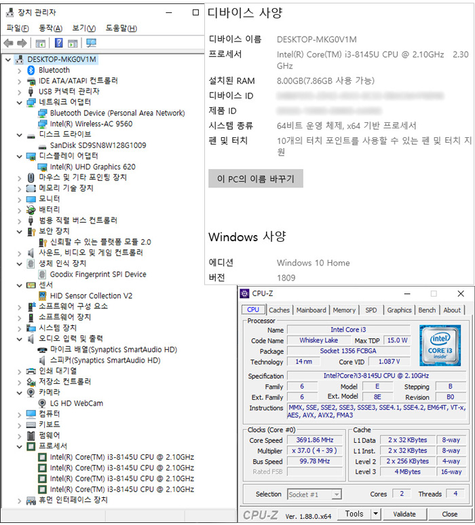Collapse the 프로세서 category

[x=18, y=446]
